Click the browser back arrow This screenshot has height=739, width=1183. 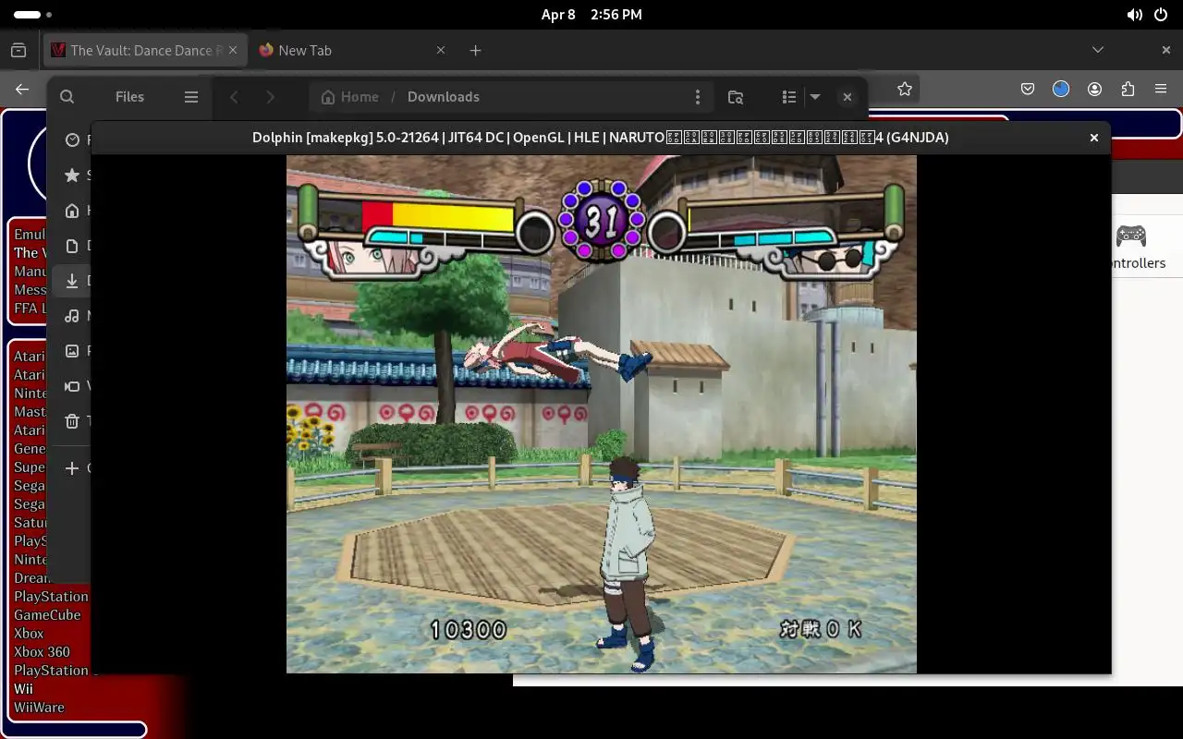pyautogui.click(x=22, y=89)
